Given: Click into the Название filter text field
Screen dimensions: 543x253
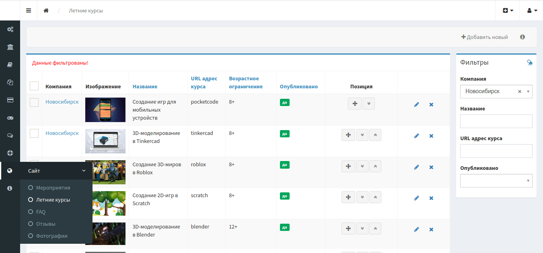Looking at the screenshot, I should (496, 121).
